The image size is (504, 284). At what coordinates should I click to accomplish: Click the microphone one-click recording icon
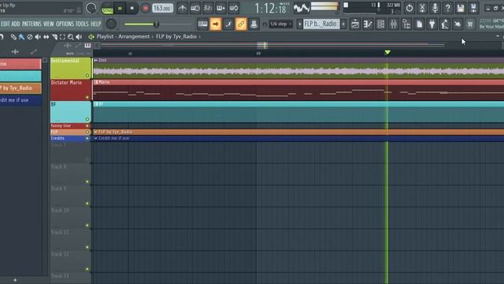pyautogui.click(x=435, y=8)
